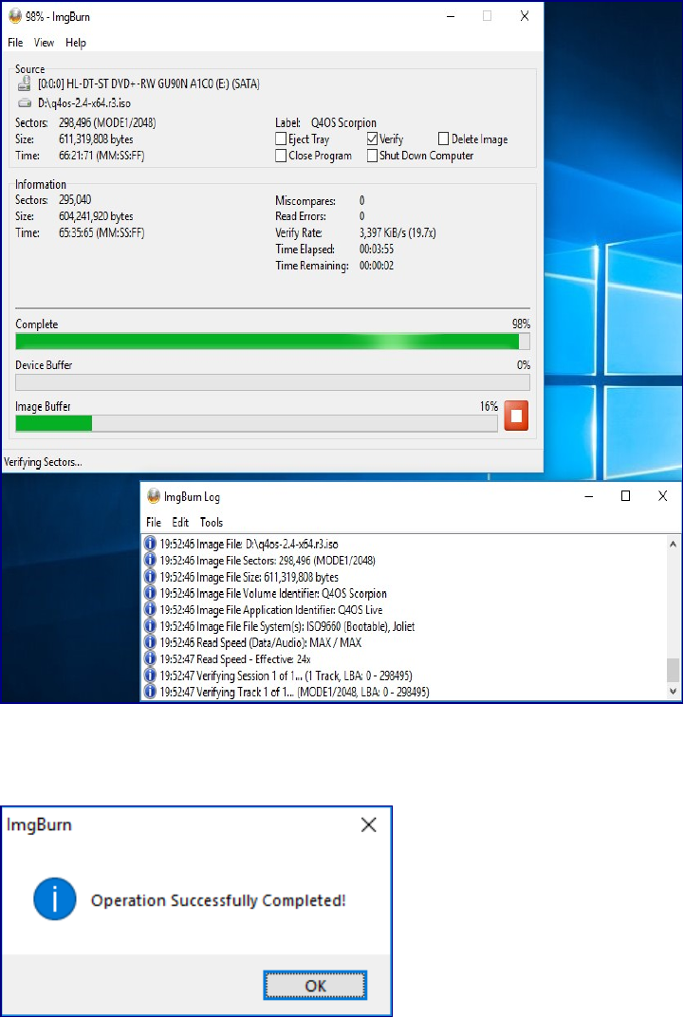Viewport: 684px width, 1018px height.
Task: Click the Source Time value 66:21:71
Action: pyautogui.click(x=102, y=156)
